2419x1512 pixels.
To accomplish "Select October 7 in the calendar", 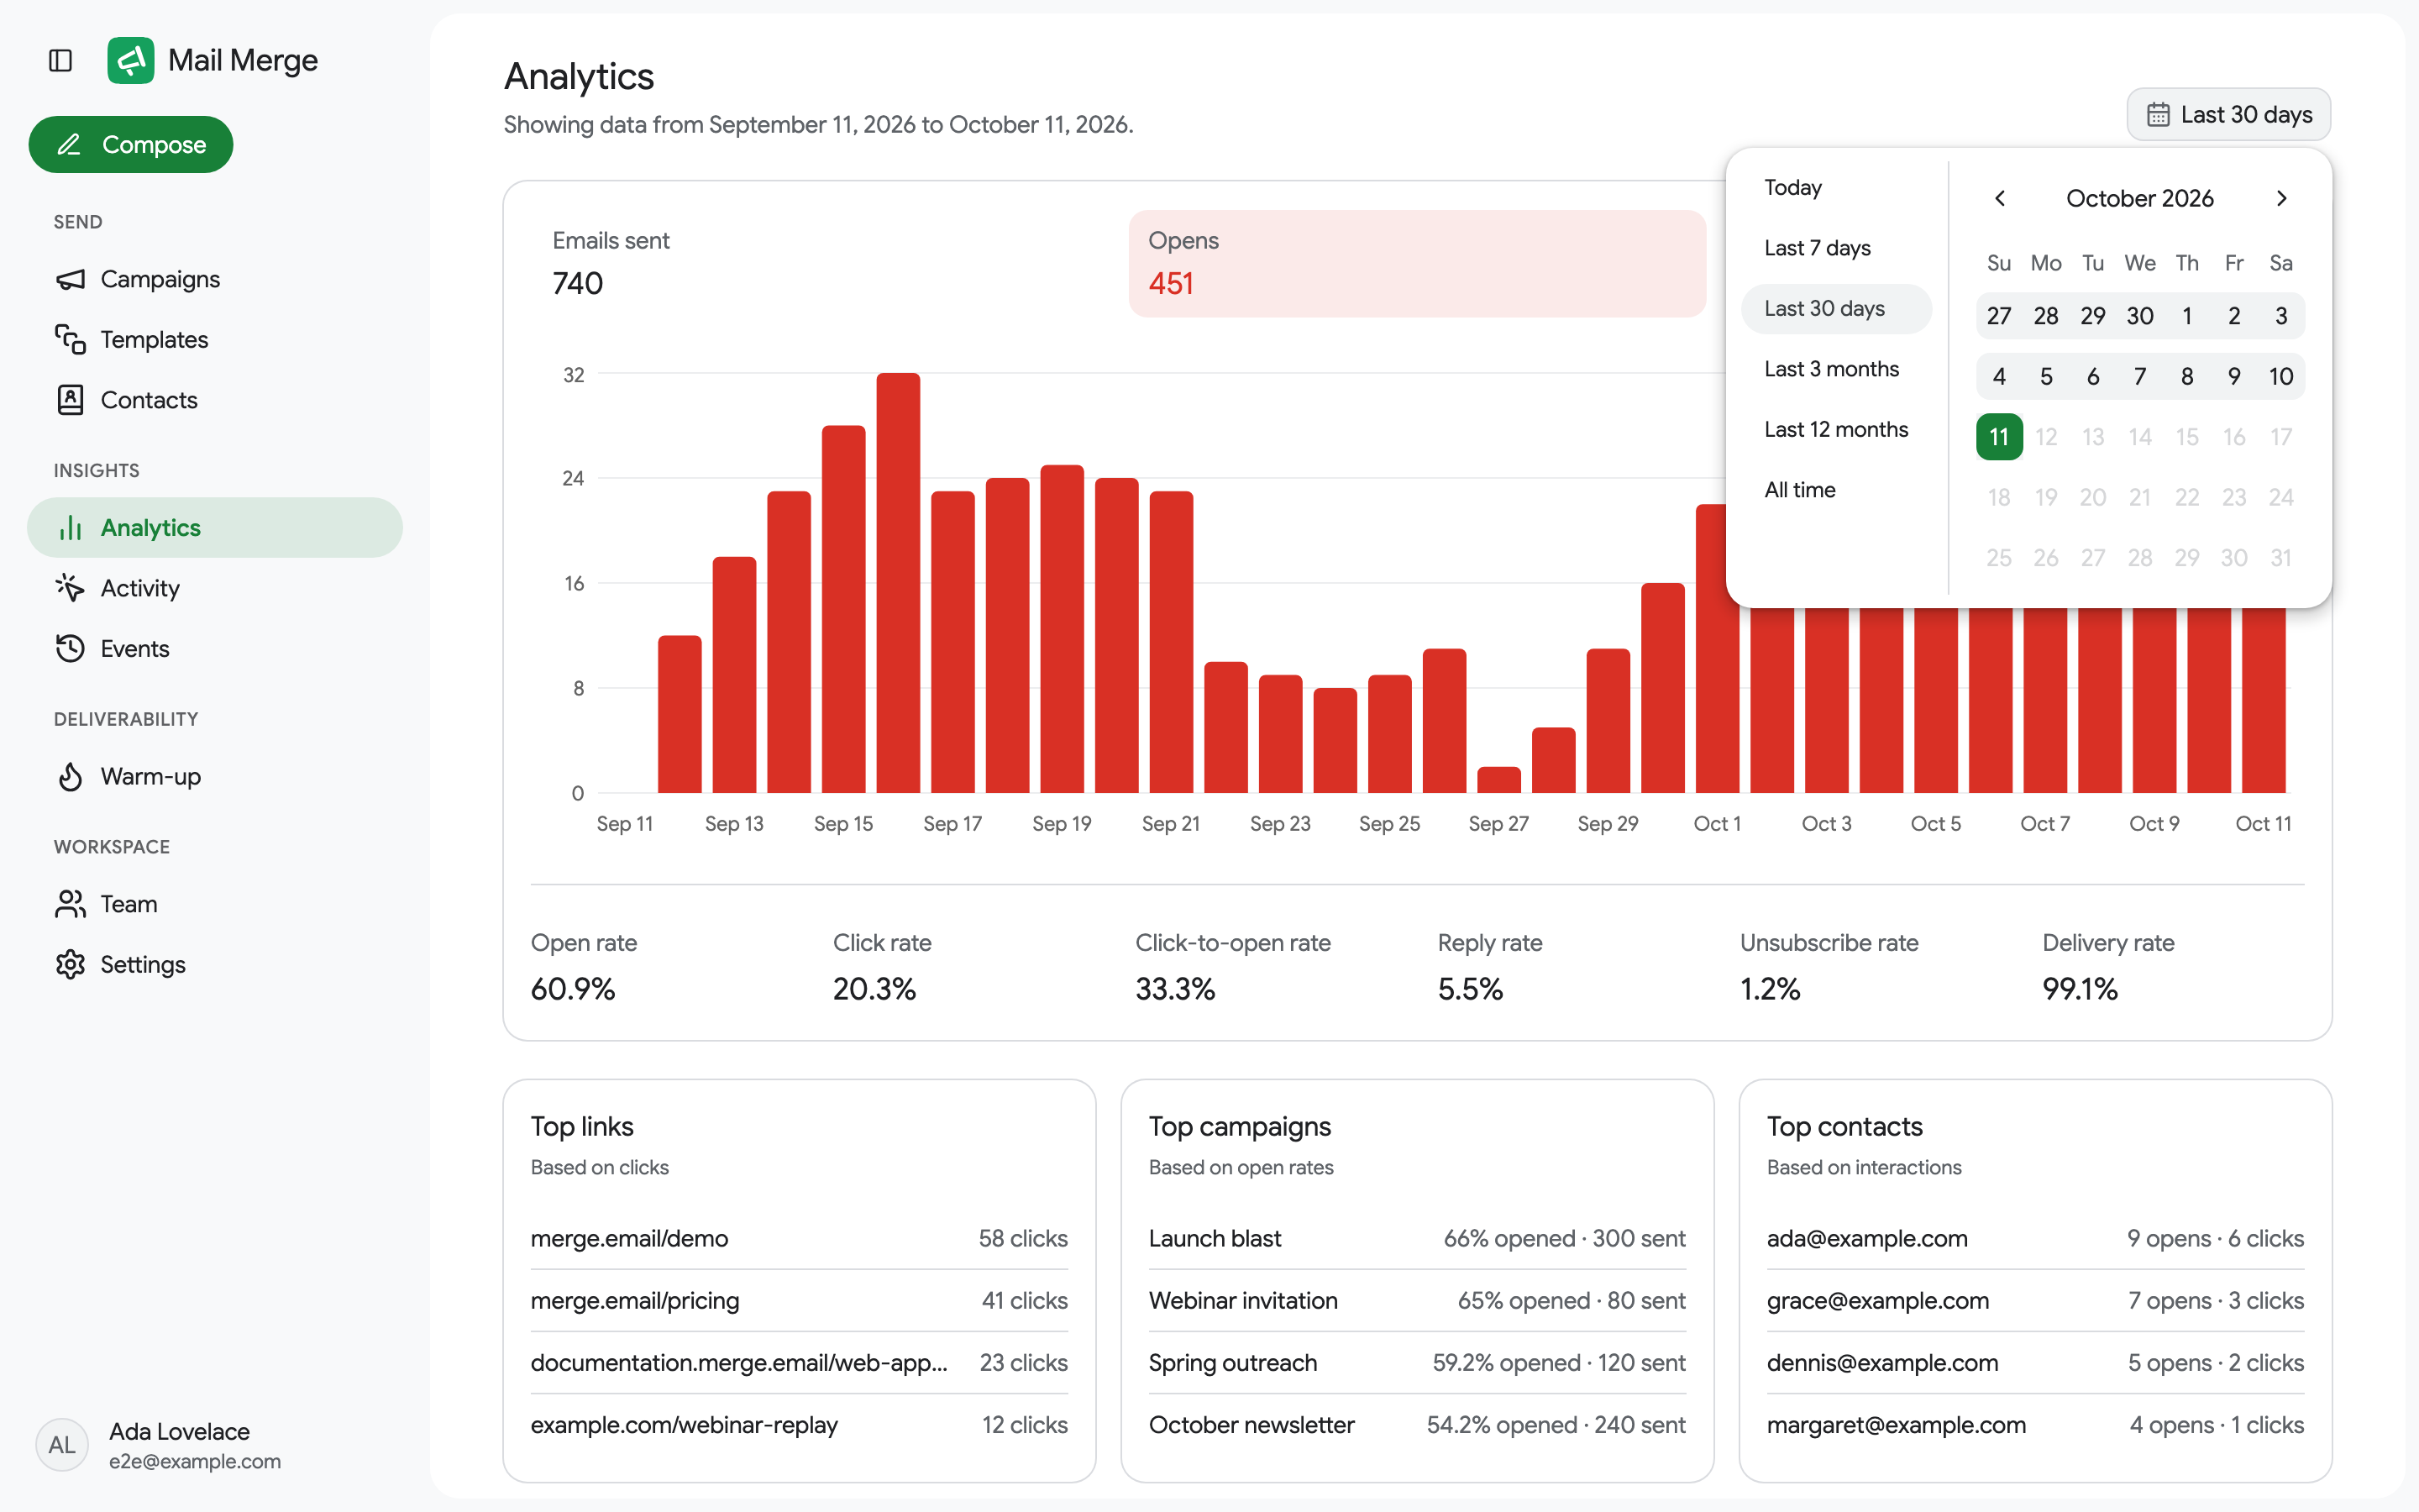I will click(2140, 376).
